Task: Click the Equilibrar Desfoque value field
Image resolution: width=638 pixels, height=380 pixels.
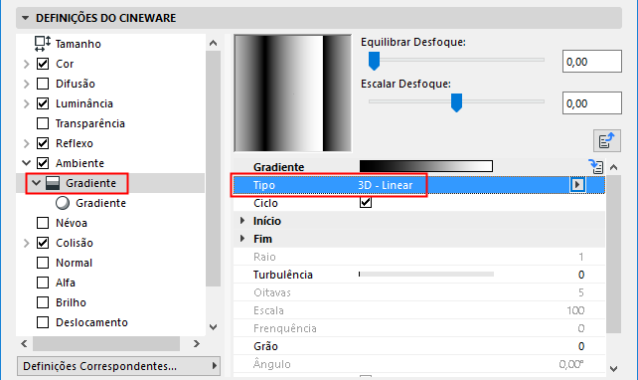Action: point(592,62)
